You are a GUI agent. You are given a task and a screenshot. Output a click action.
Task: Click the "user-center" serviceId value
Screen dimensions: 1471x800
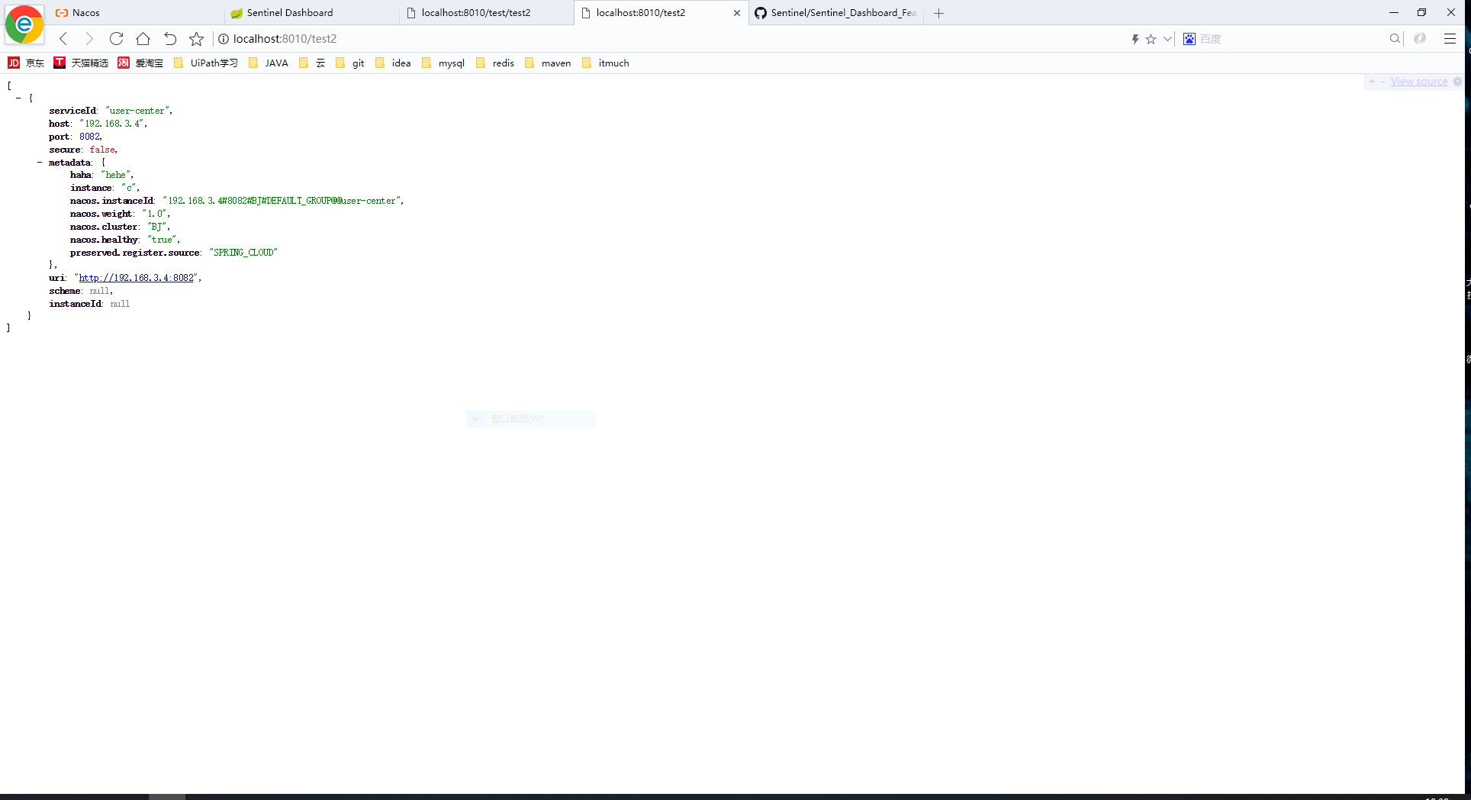click(x=138, y=111)
